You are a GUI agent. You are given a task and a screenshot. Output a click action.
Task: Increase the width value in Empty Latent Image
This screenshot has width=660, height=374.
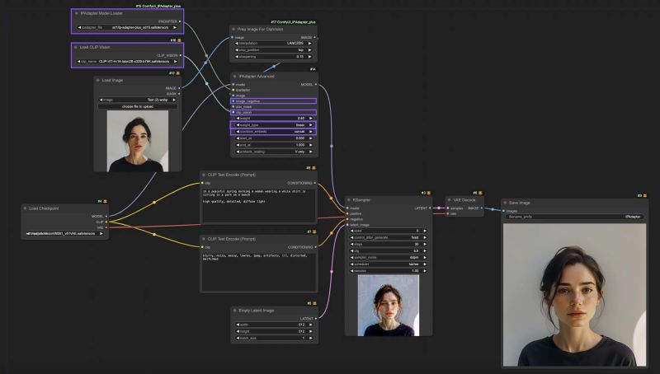(311, 325)
